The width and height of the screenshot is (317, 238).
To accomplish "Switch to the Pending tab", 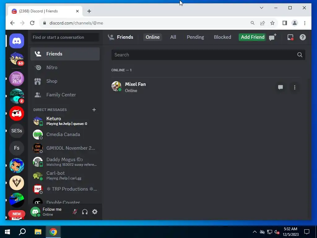I will [195, 37].
